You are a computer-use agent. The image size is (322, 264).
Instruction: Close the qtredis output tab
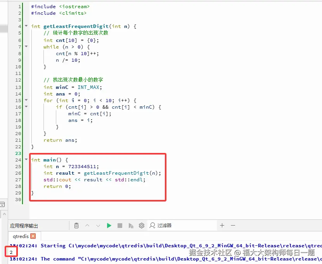click(x=33, y=236)
